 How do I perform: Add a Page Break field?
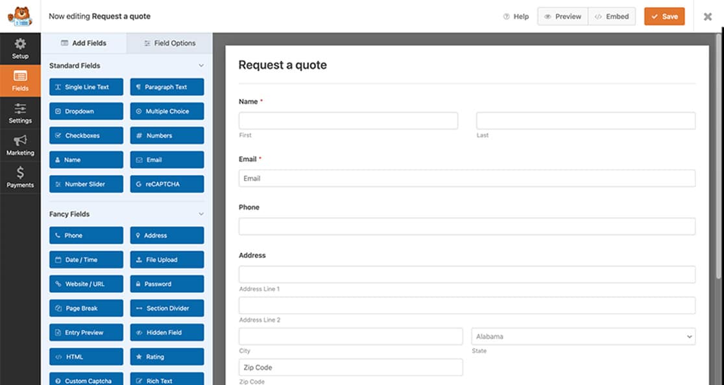(86, 308)
